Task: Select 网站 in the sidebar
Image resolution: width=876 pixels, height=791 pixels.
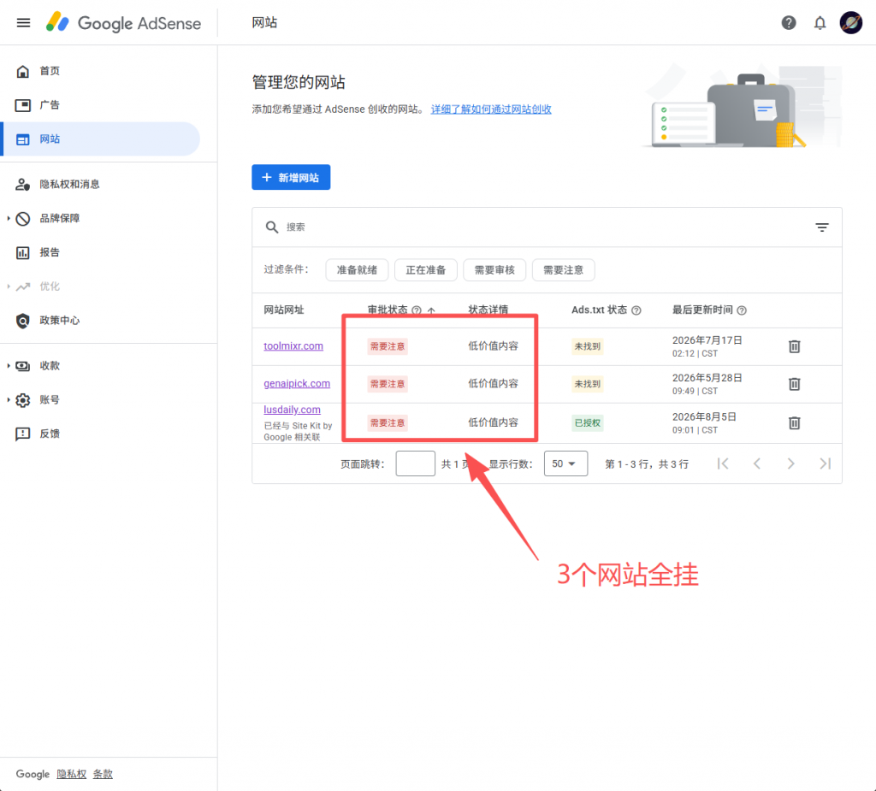Action: (x=101, y=139)
